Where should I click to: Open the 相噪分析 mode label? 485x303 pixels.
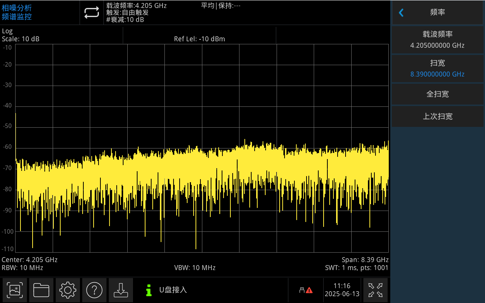click(x=17, y=8)
